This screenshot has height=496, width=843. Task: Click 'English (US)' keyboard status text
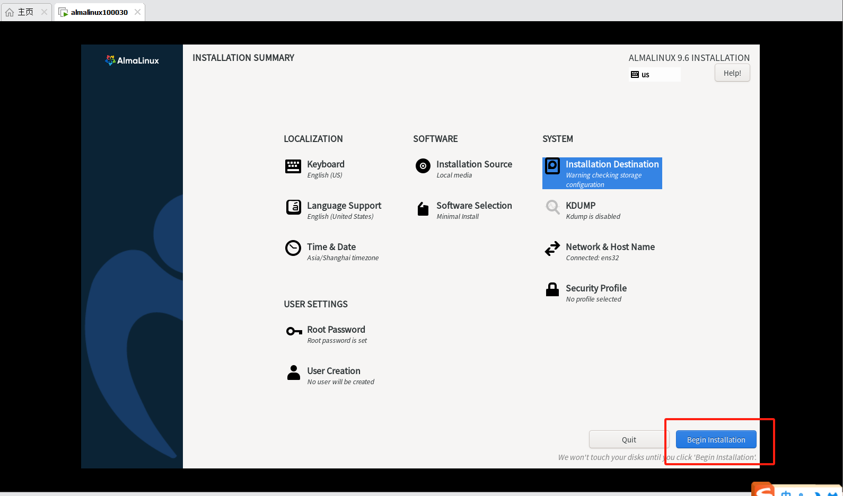click(x=325, y=175)
